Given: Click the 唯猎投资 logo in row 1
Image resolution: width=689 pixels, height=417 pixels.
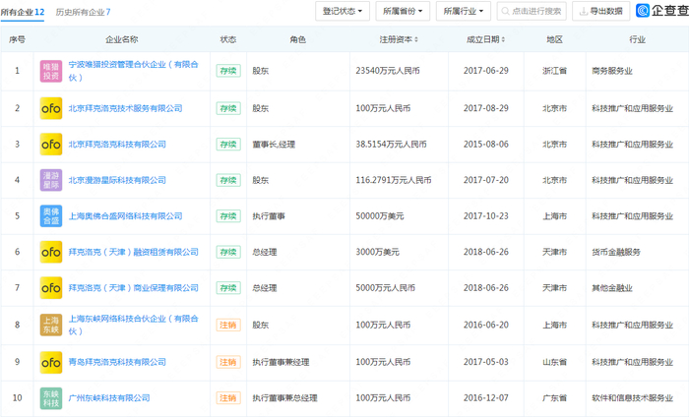Looking at the screenshot, I should point(50,72).
